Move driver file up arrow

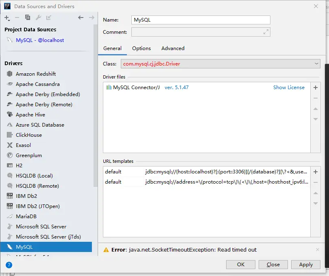point(316,109)
